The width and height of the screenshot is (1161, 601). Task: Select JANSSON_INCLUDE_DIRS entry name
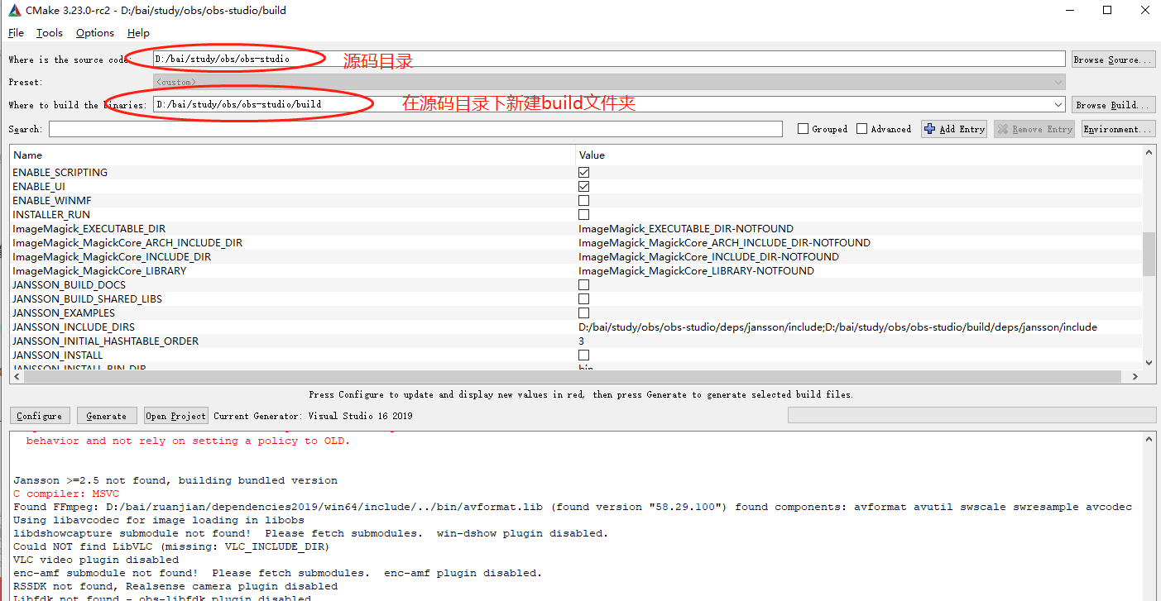point(74,327)
